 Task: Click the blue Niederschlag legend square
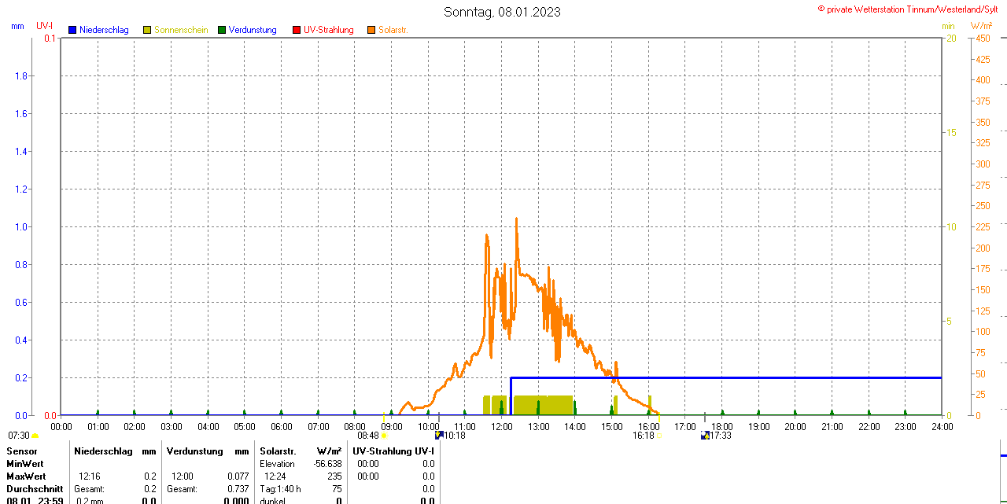pos(72,30)
